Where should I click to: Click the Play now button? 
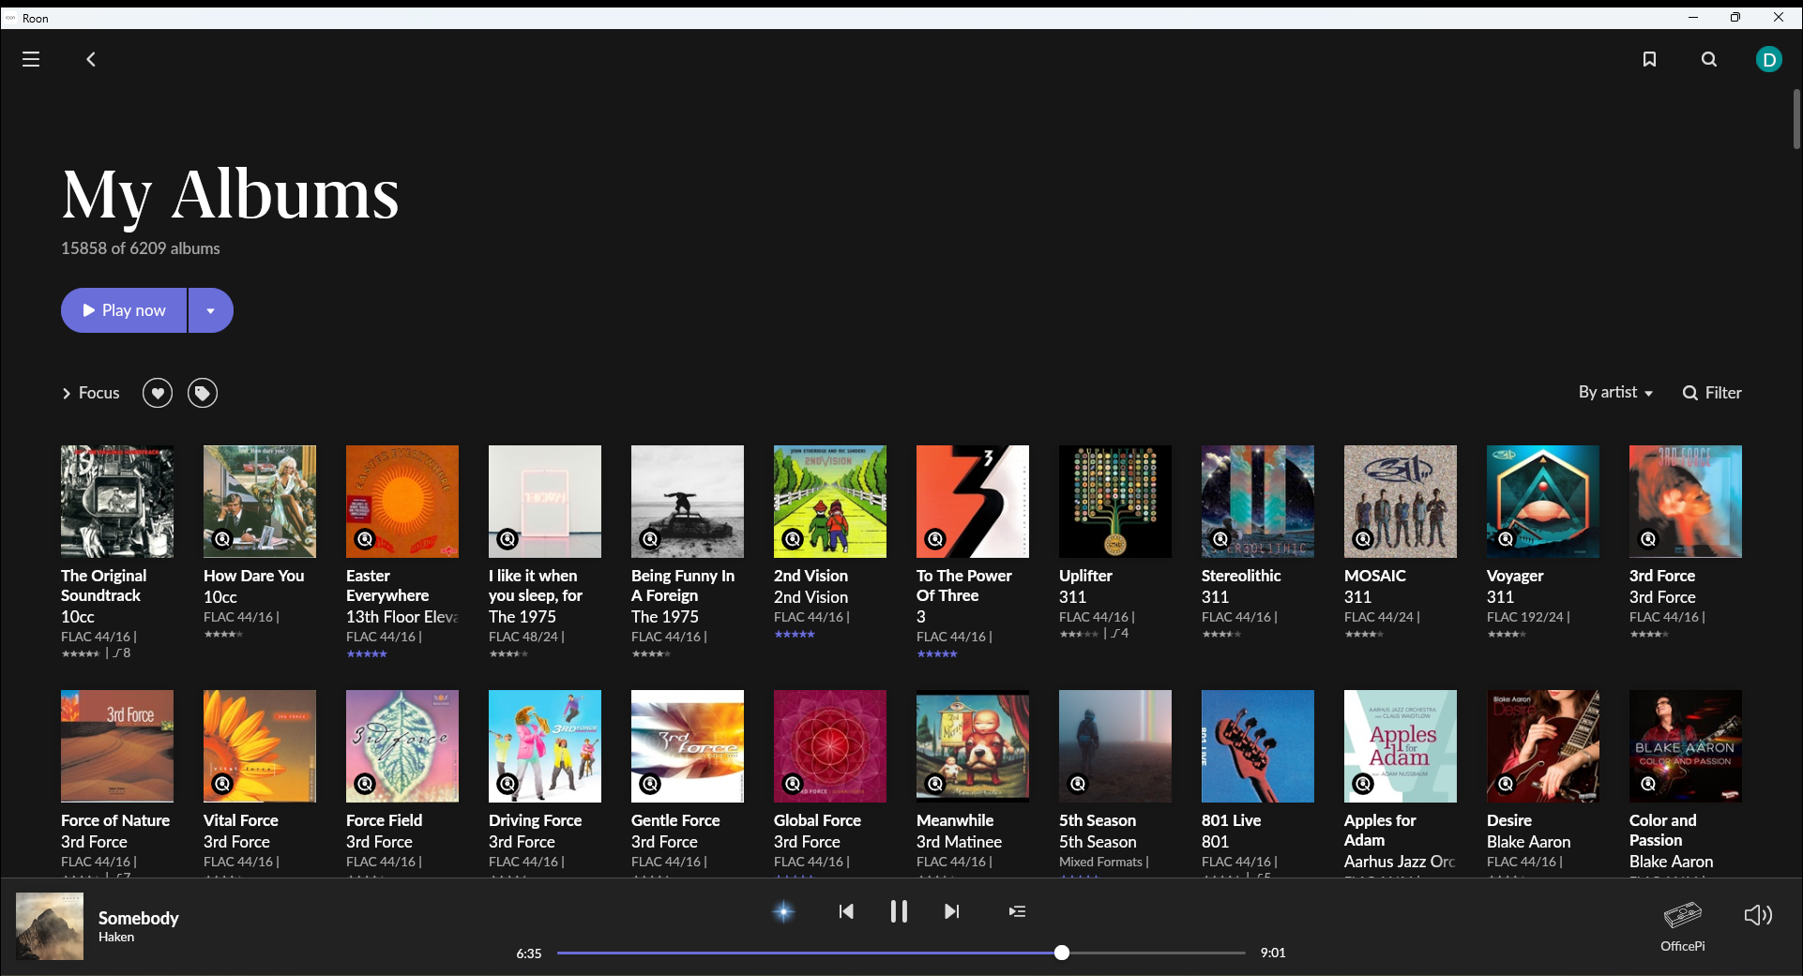click(x=124, y=310)
